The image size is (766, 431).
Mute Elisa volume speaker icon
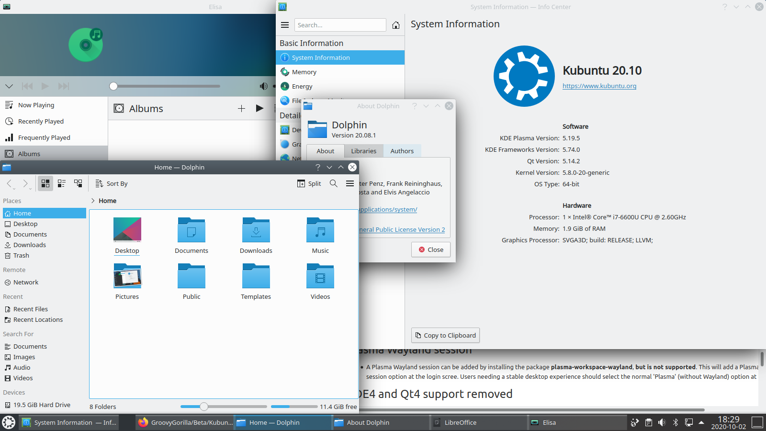263,86
